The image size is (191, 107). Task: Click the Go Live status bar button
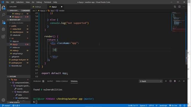coord(173,106)
